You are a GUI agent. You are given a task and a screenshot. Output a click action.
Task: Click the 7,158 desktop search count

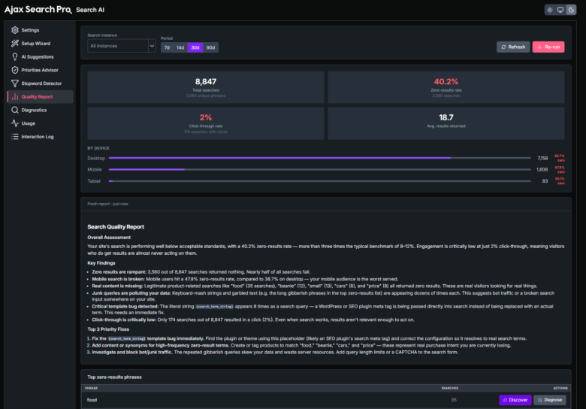pos(542,159)
